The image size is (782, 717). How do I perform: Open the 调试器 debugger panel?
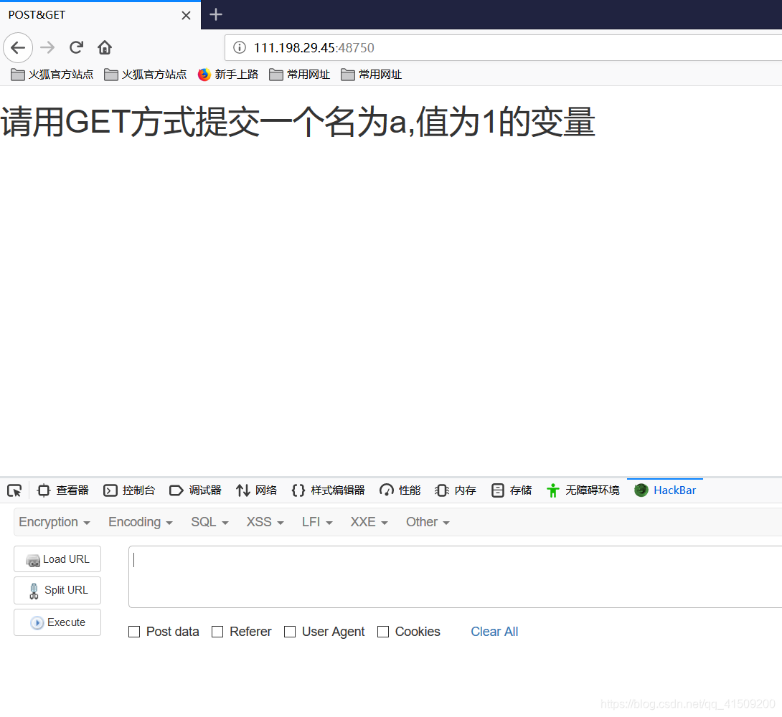click(195, 491)
